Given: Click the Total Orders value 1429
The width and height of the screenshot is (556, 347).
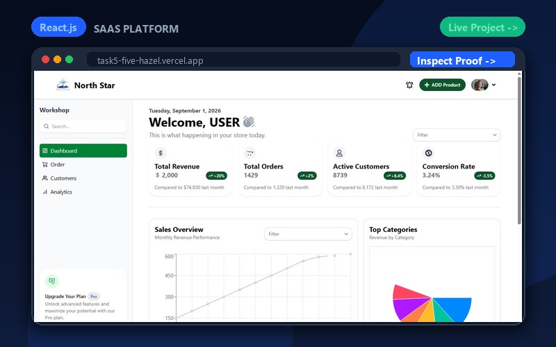Looking at the screenshot, I should pyautogui.click(x=251, y=176).
